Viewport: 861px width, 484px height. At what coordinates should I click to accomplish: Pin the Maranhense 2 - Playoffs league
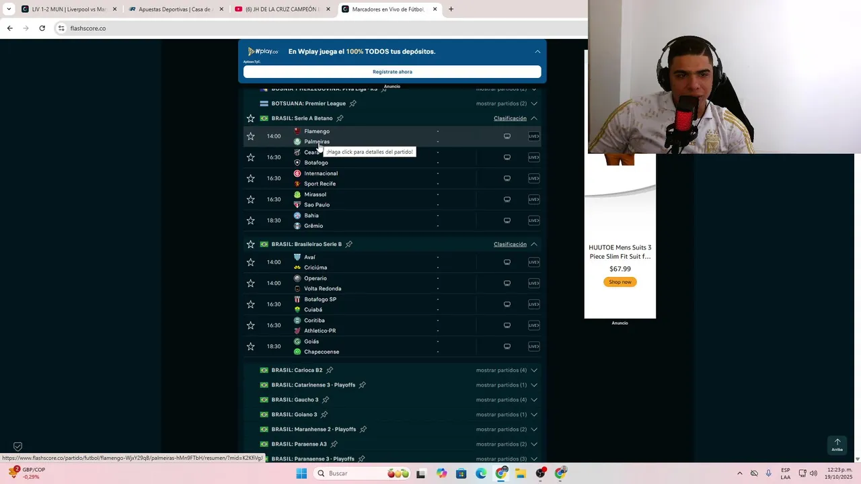tap(363, 430)
